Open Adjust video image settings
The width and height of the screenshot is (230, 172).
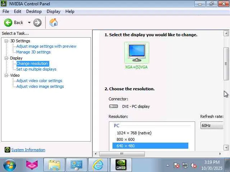[x=40, y=86]
